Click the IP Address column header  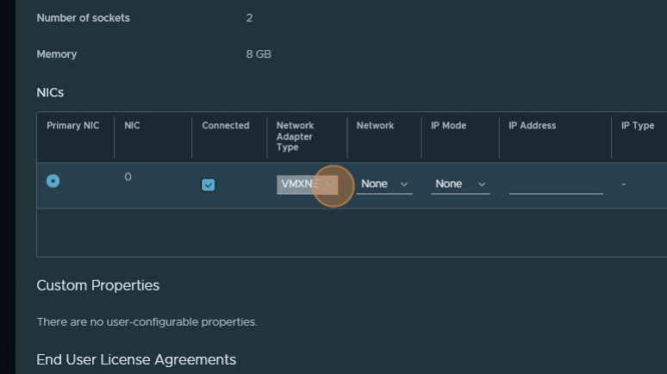(x=533, y=126)
